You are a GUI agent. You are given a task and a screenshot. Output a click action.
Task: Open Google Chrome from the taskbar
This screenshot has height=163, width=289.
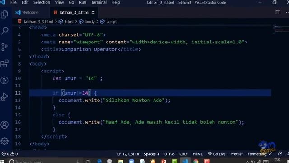tap(196, 161)
